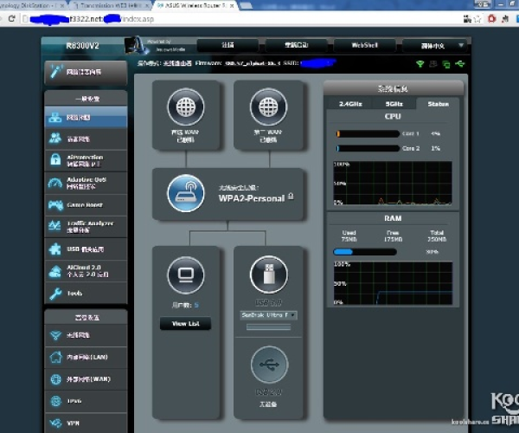Click the RAM usage history graph
Screen dimensions: 519x433
[x=393, y=283]
